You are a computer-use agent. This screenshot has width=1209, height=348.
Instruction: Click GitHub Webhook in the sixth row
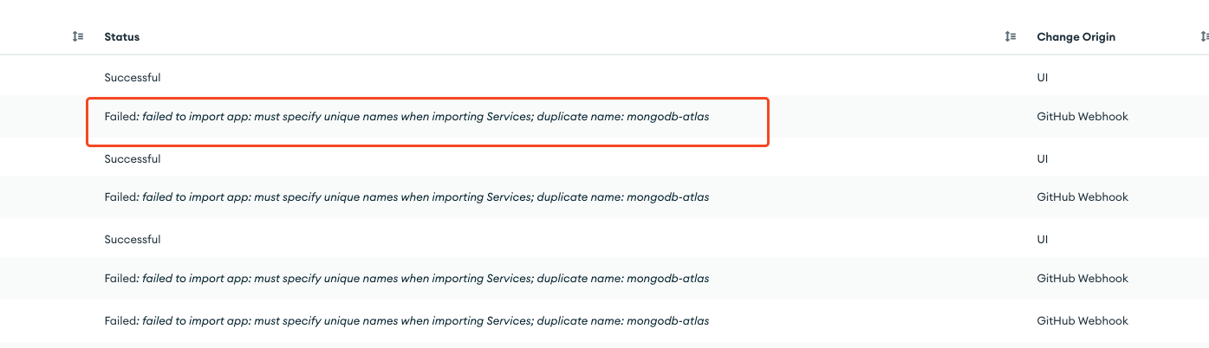click(1082, 279)
